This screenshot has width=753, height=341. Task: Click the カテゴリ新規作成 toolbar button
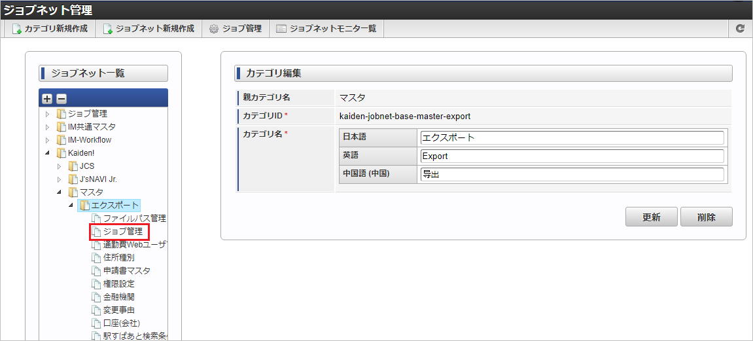(50, 28)
